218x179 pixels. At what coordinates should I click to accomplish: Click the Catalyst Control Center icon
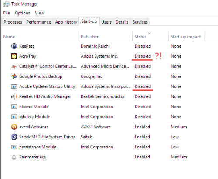tap(14, 66)
